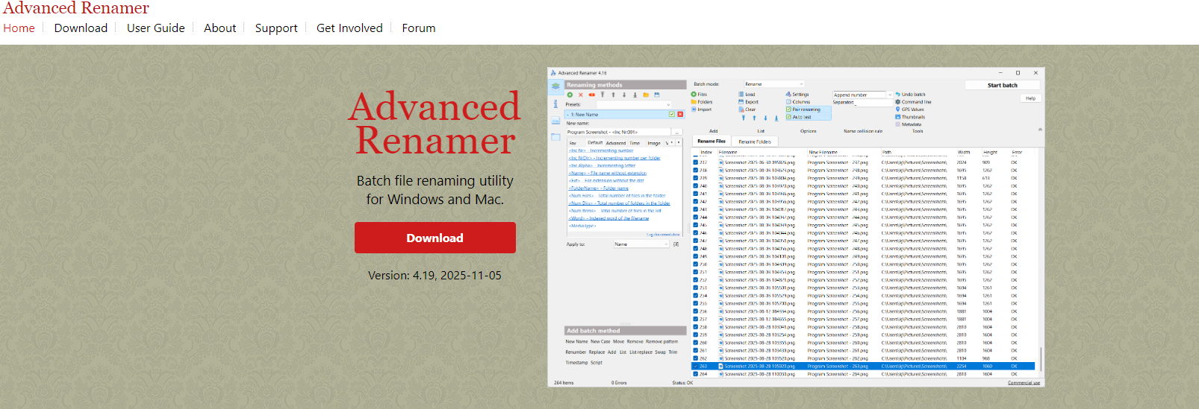Click the red X delete method icon
Viewport: 1199px width, 409px height.
coord(581,95)
